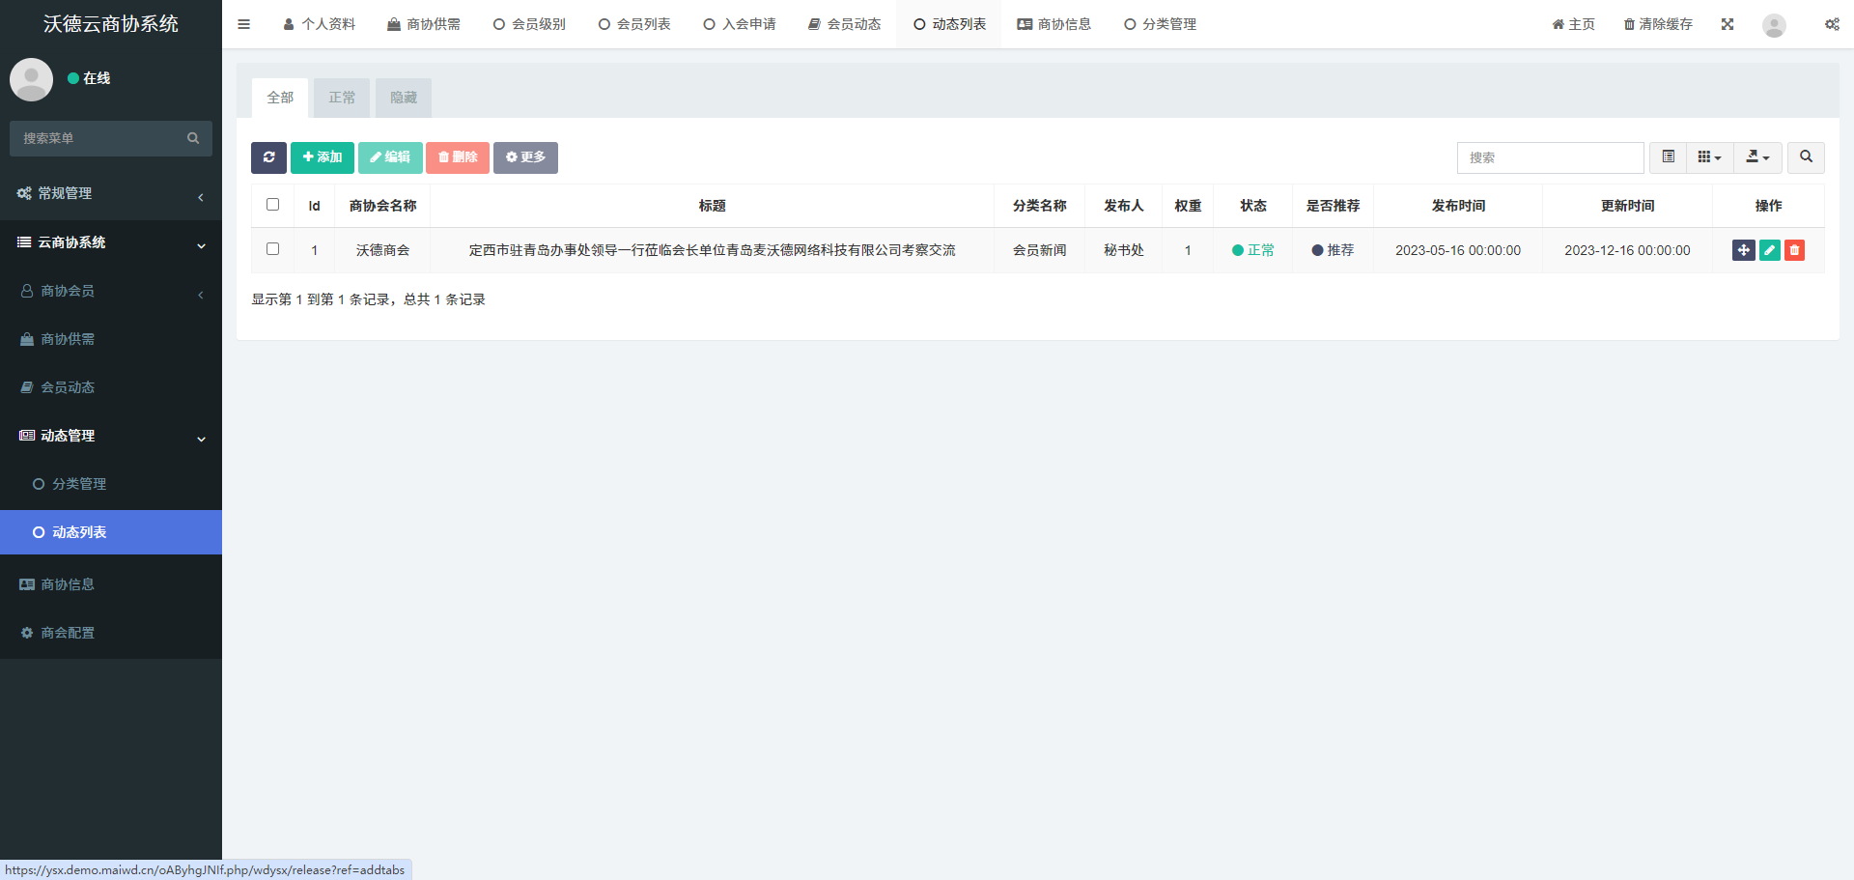Focus the table 搜索 input field
This screenshot has height=880, width=1854.
(x=1550, y=157)
